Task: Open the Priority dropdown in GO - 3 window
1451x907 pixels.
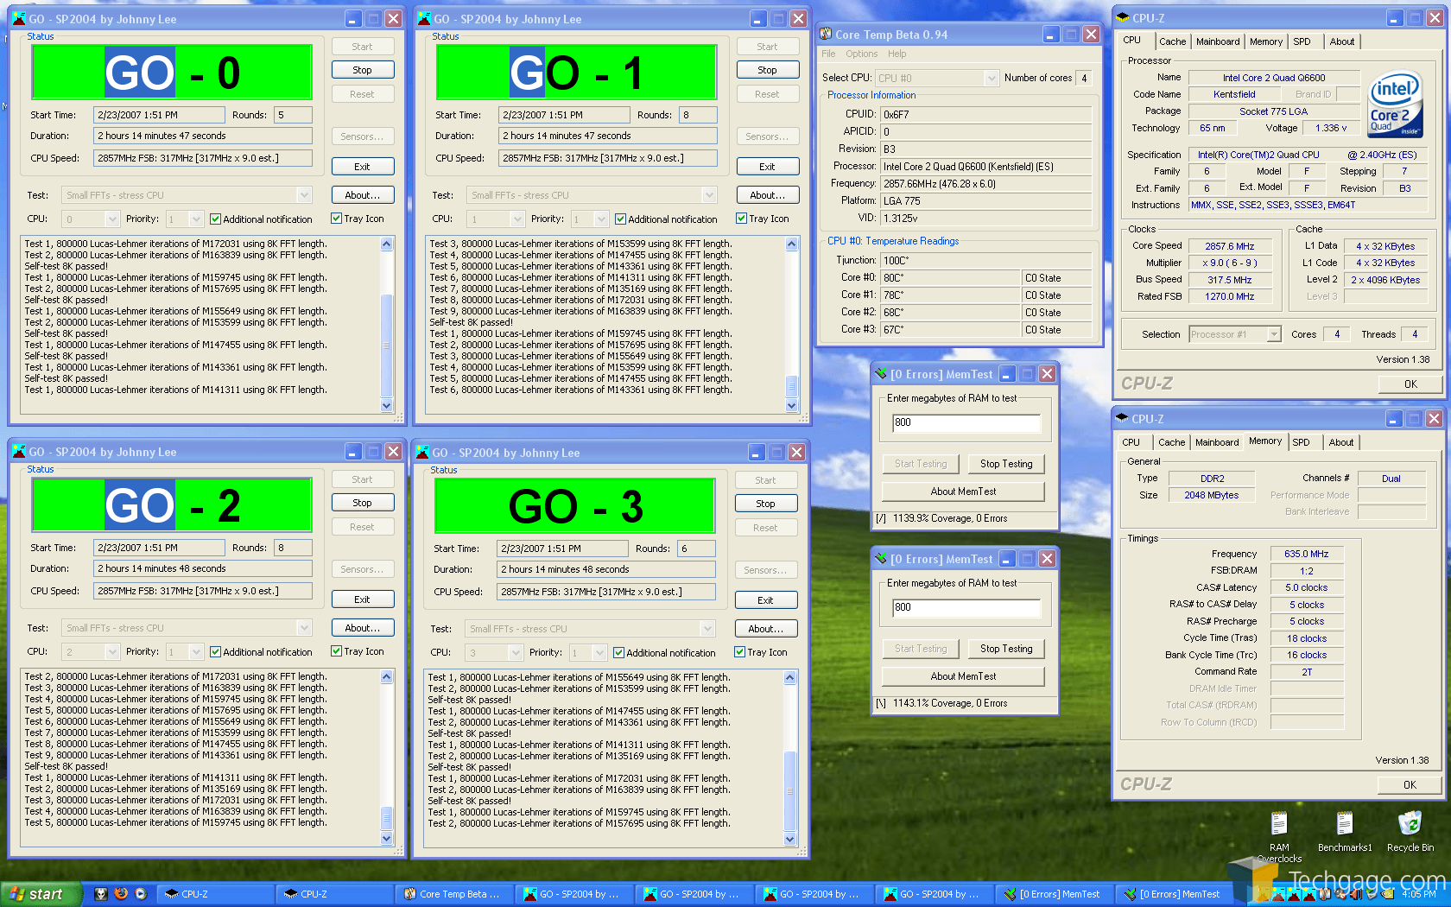Action: (x=599, y=653)
